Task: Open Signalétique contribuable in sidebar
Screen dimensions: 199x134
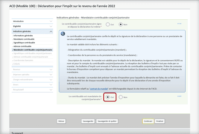Action: [x=24, y=43]
